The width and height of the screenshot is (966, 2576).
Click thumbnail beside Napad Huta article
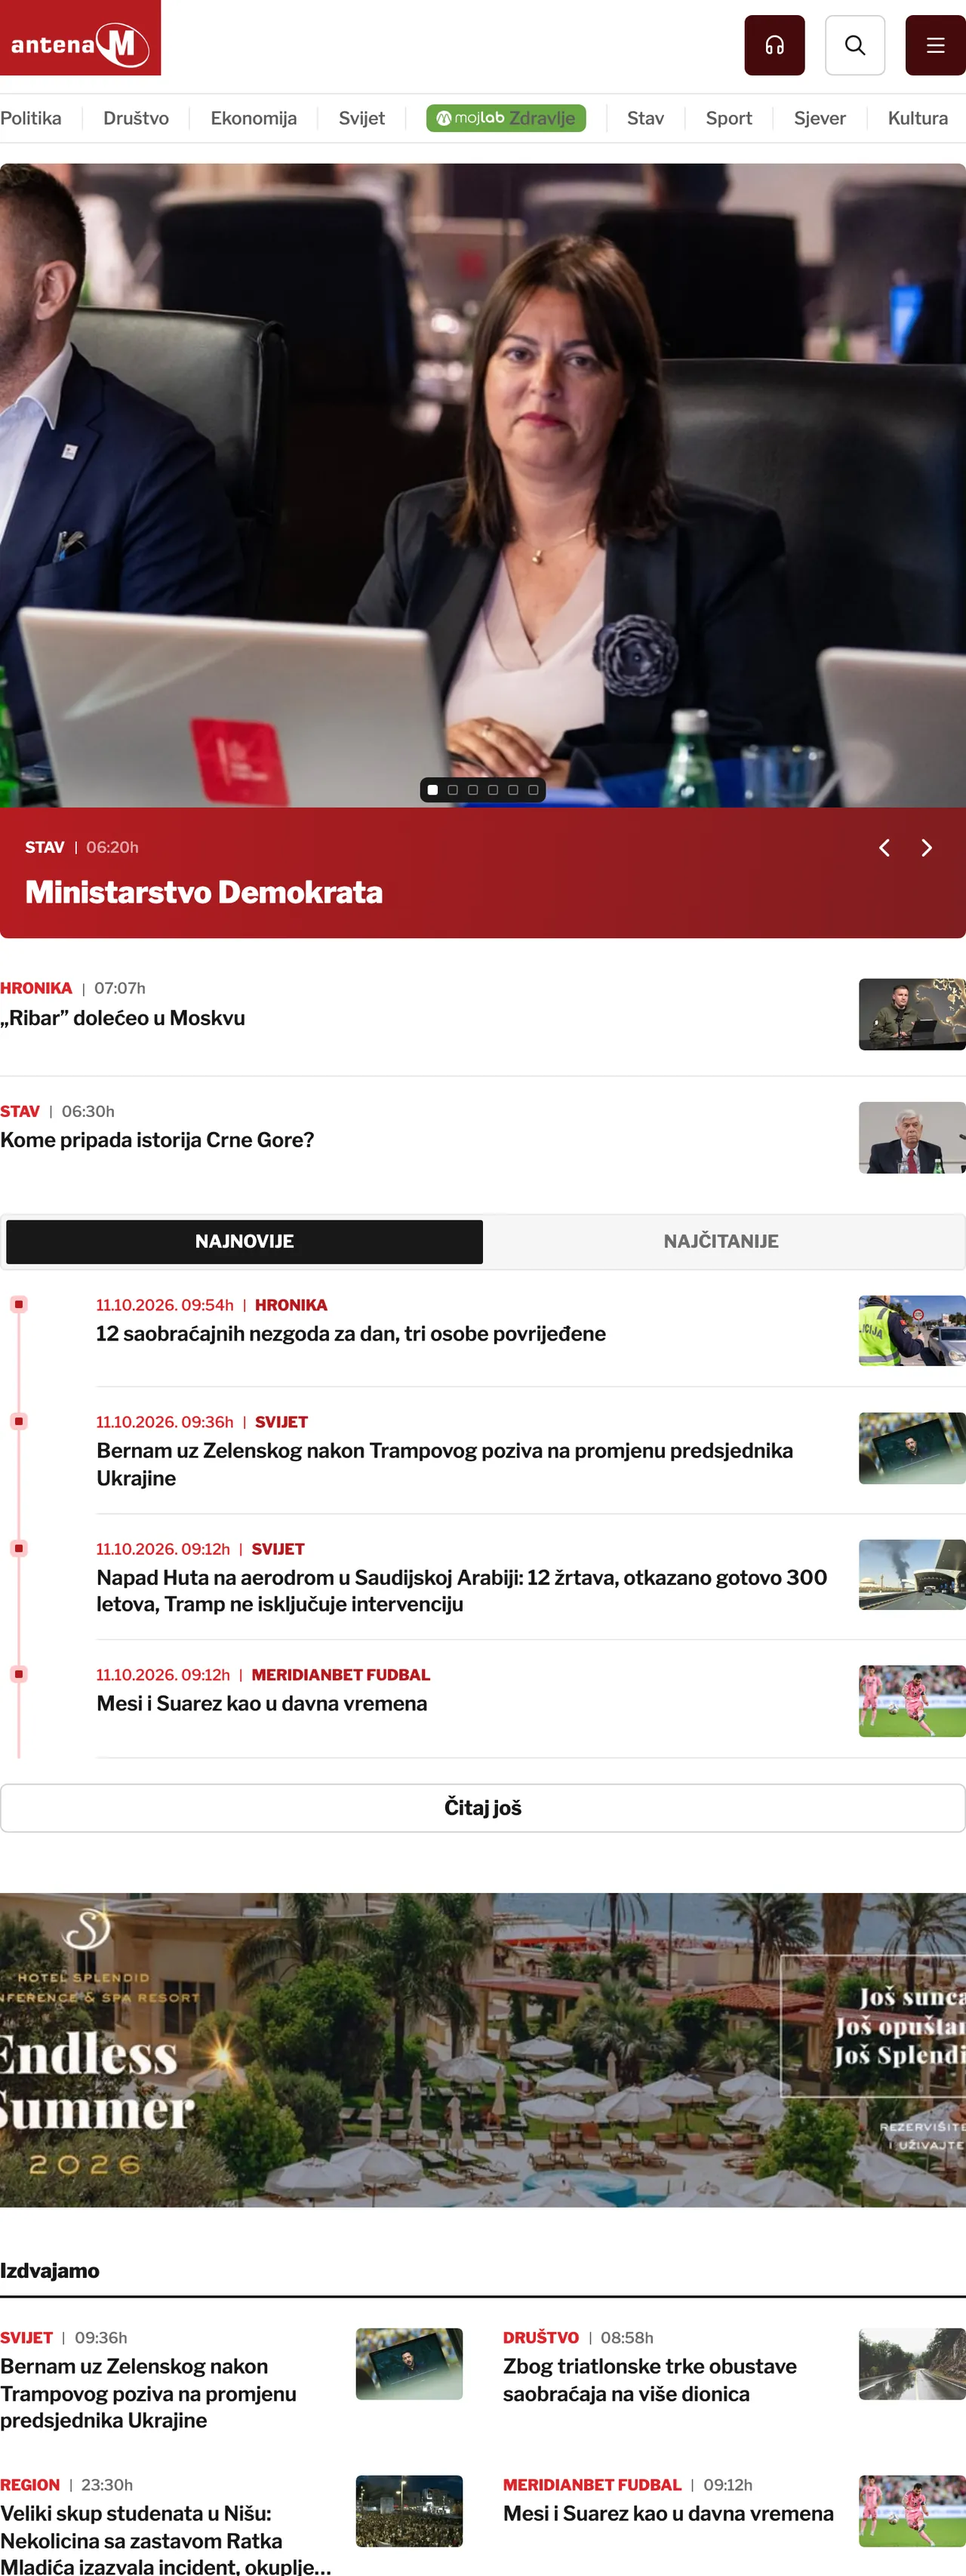click(x=912, y=1574)
